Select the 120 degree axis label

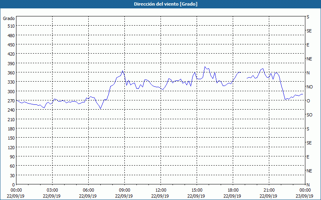coord(12,147)
